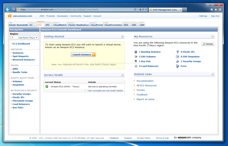The height and width of the screenshot is (146, 228).
Task: Click Terms of Use in the footer
Action: click(162, 138)
